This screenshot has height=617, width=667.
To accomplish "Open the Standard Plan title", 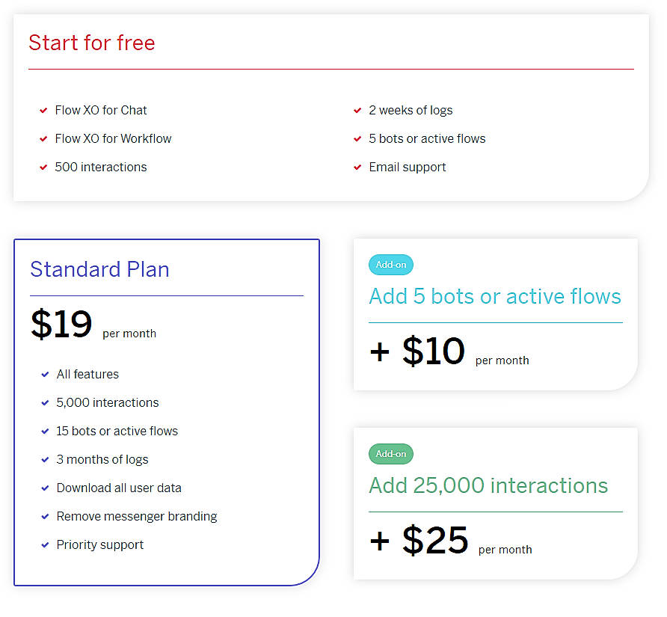I will point(99,269).
